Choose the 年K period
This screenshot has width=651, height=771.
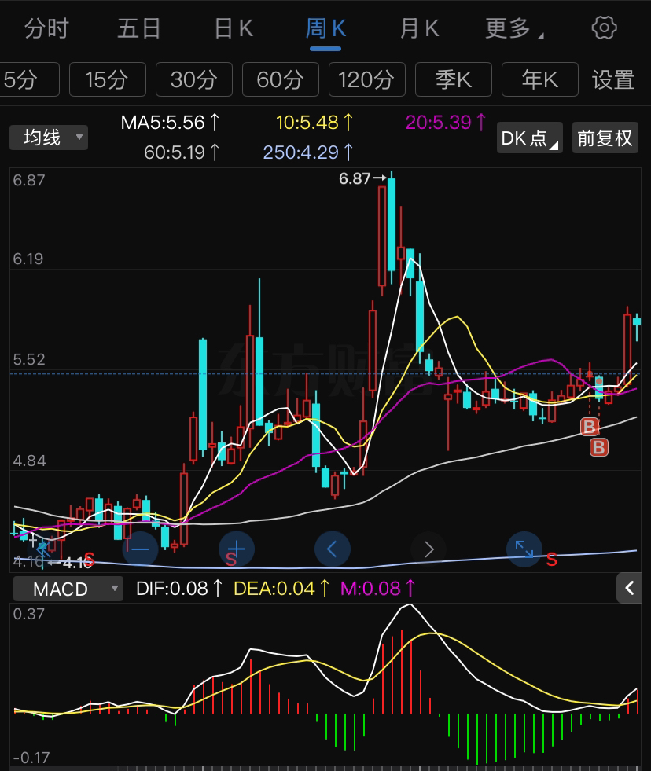[x=540, y=79]
